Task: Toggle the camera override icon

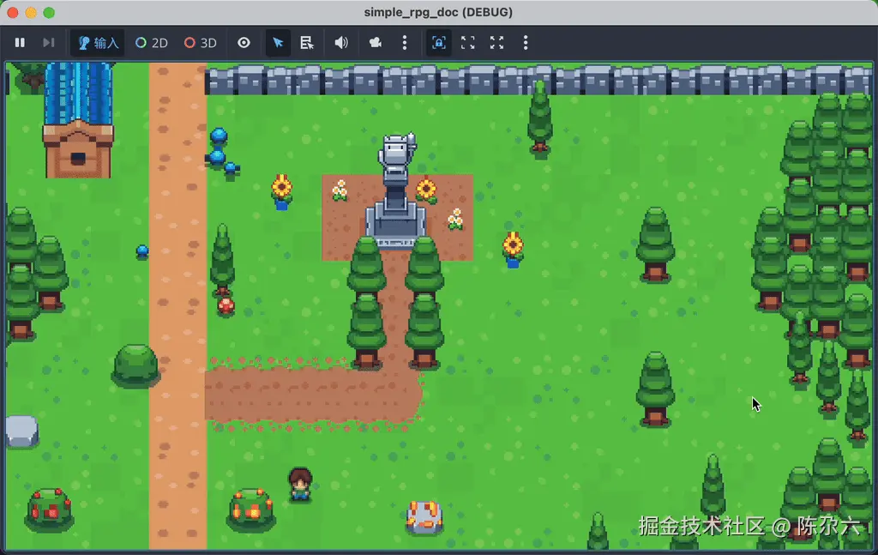Action: point(376,43)
